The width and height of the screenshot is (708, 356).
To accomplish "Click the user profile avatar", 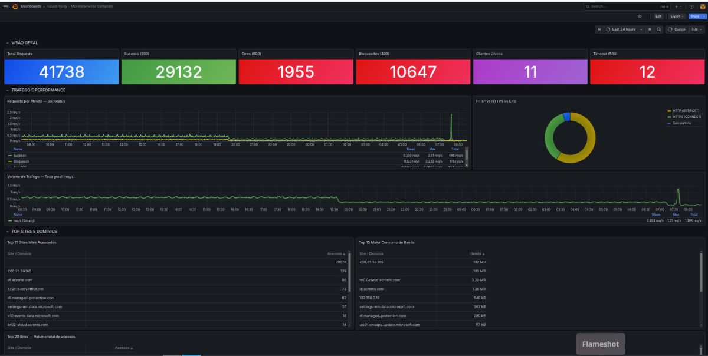I will [702, 6].
